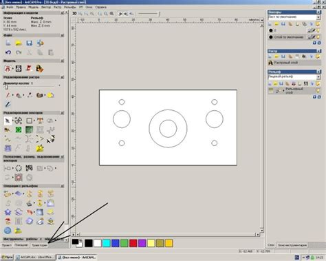Select the cyan color swatch
The height and width of the screenshot is (261, 326).
pos(107,243)
